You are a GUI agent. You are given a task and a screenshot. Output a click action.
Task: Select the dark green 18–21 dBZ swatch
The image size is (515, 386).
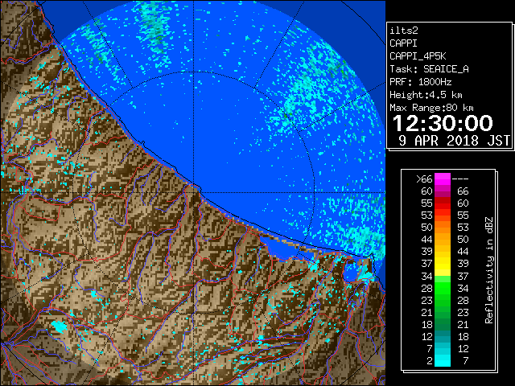tap(443, 325)
